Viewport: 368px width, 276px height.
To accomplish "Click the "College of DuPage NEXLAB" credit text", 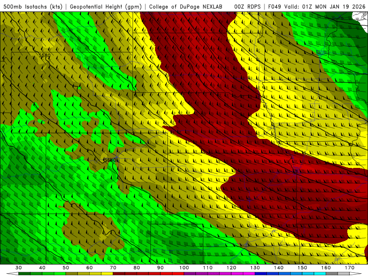I will pos(185,6).
